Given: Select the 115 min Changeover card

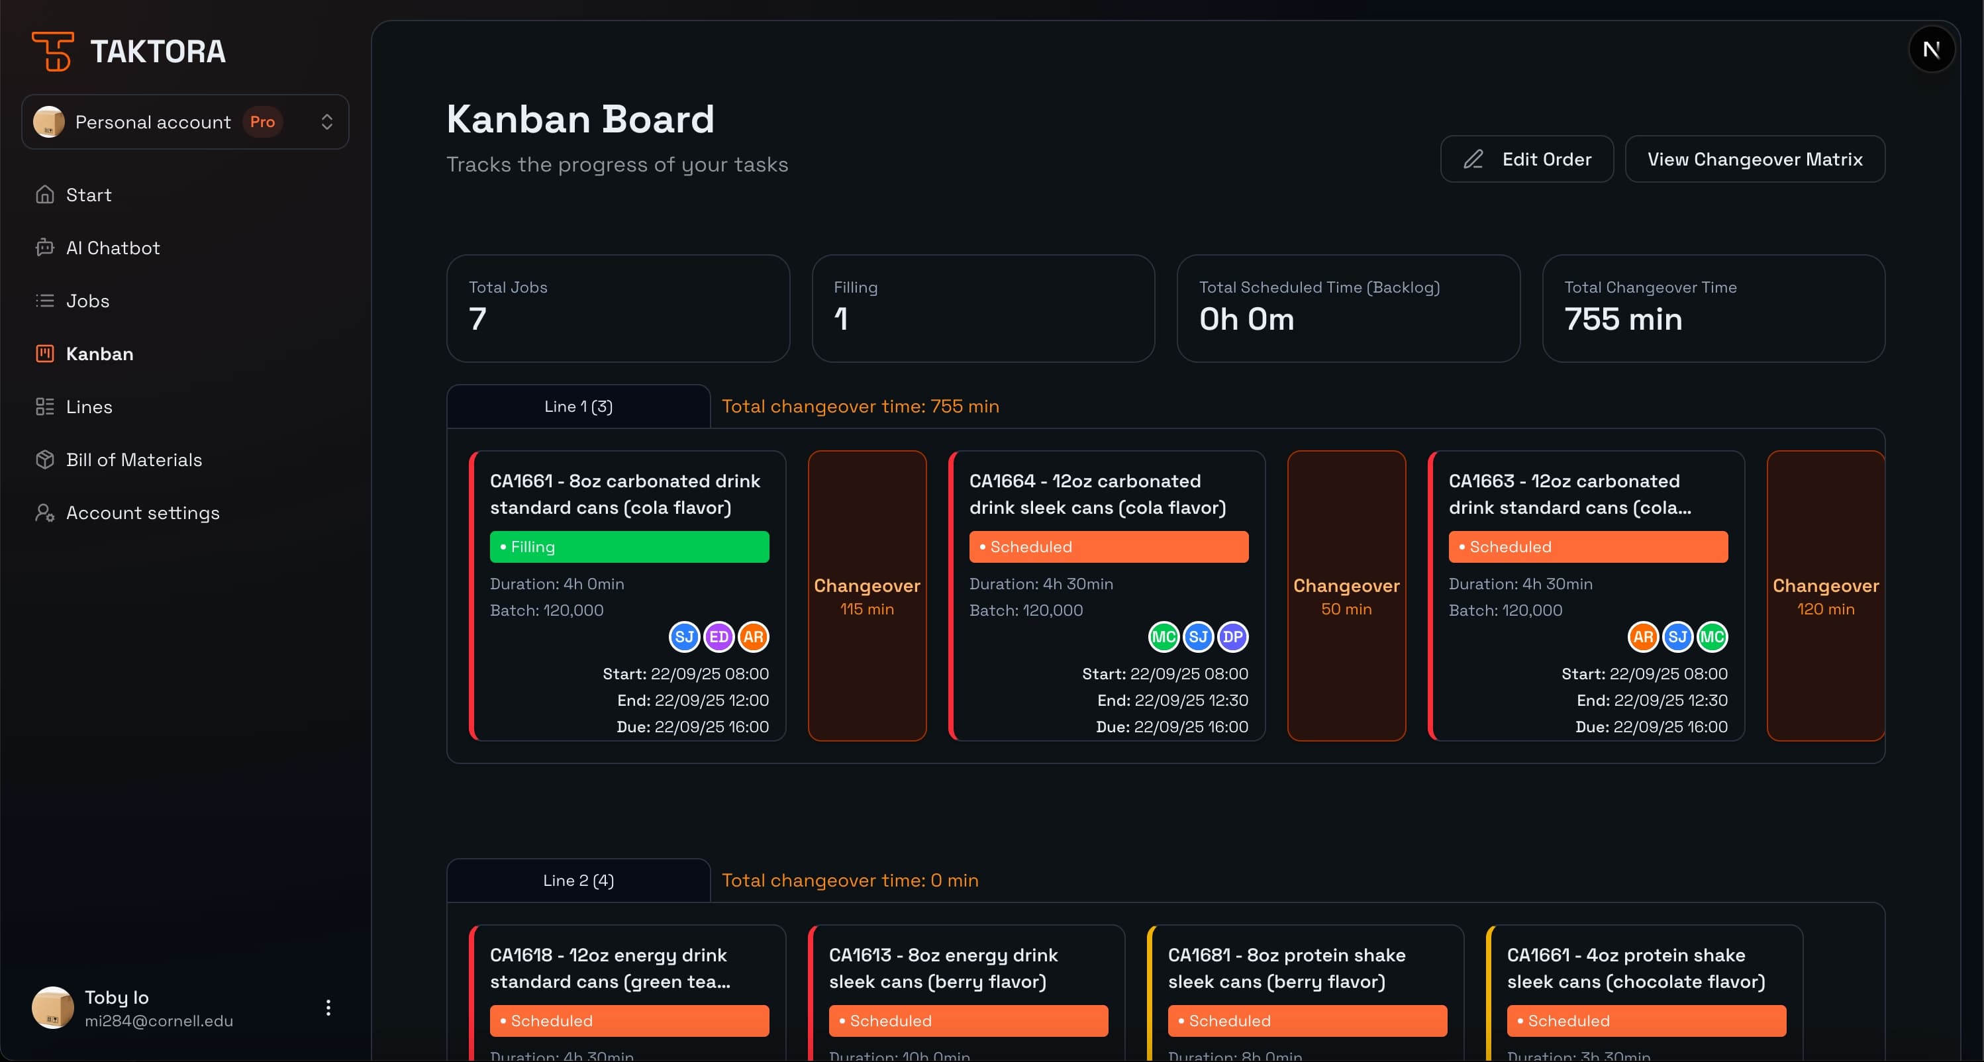Looking at the screenshot, I should [x=868, y=596].
